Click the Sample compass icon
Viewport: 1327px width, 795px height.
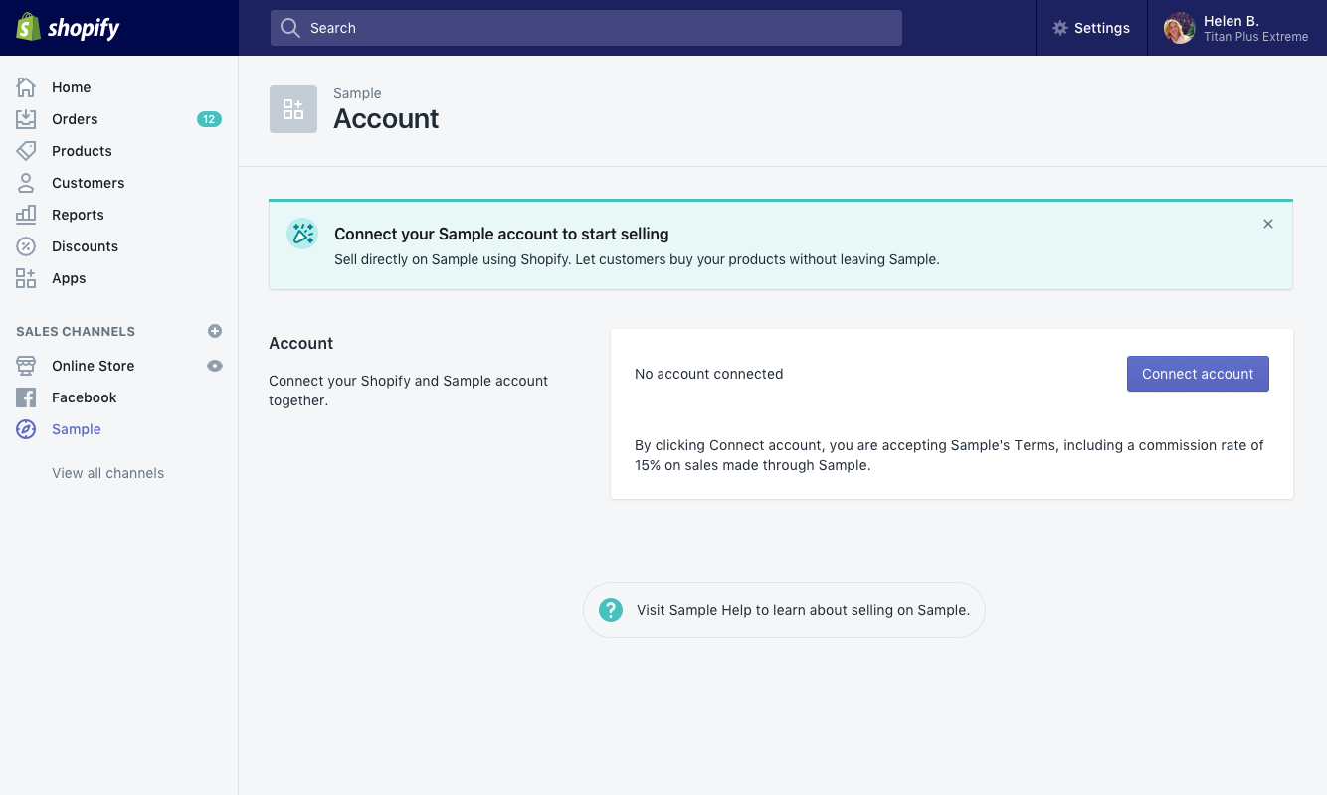click(26, 429)
